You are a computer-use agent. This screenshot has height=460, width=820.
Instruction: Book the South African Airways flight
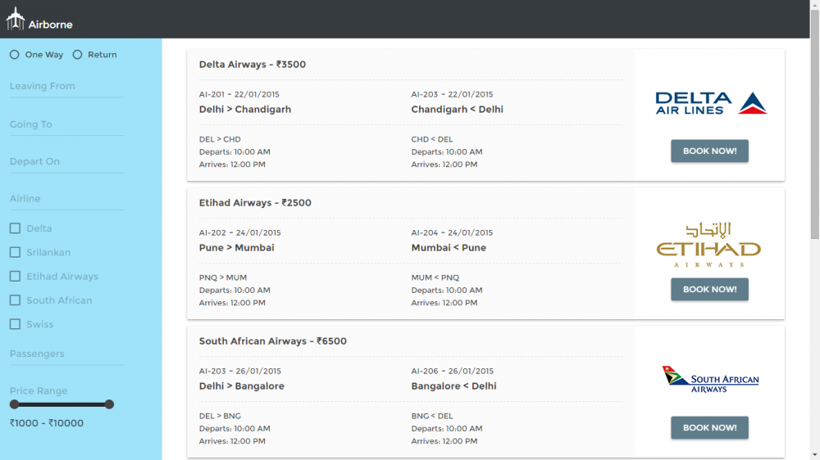point(709,427)
